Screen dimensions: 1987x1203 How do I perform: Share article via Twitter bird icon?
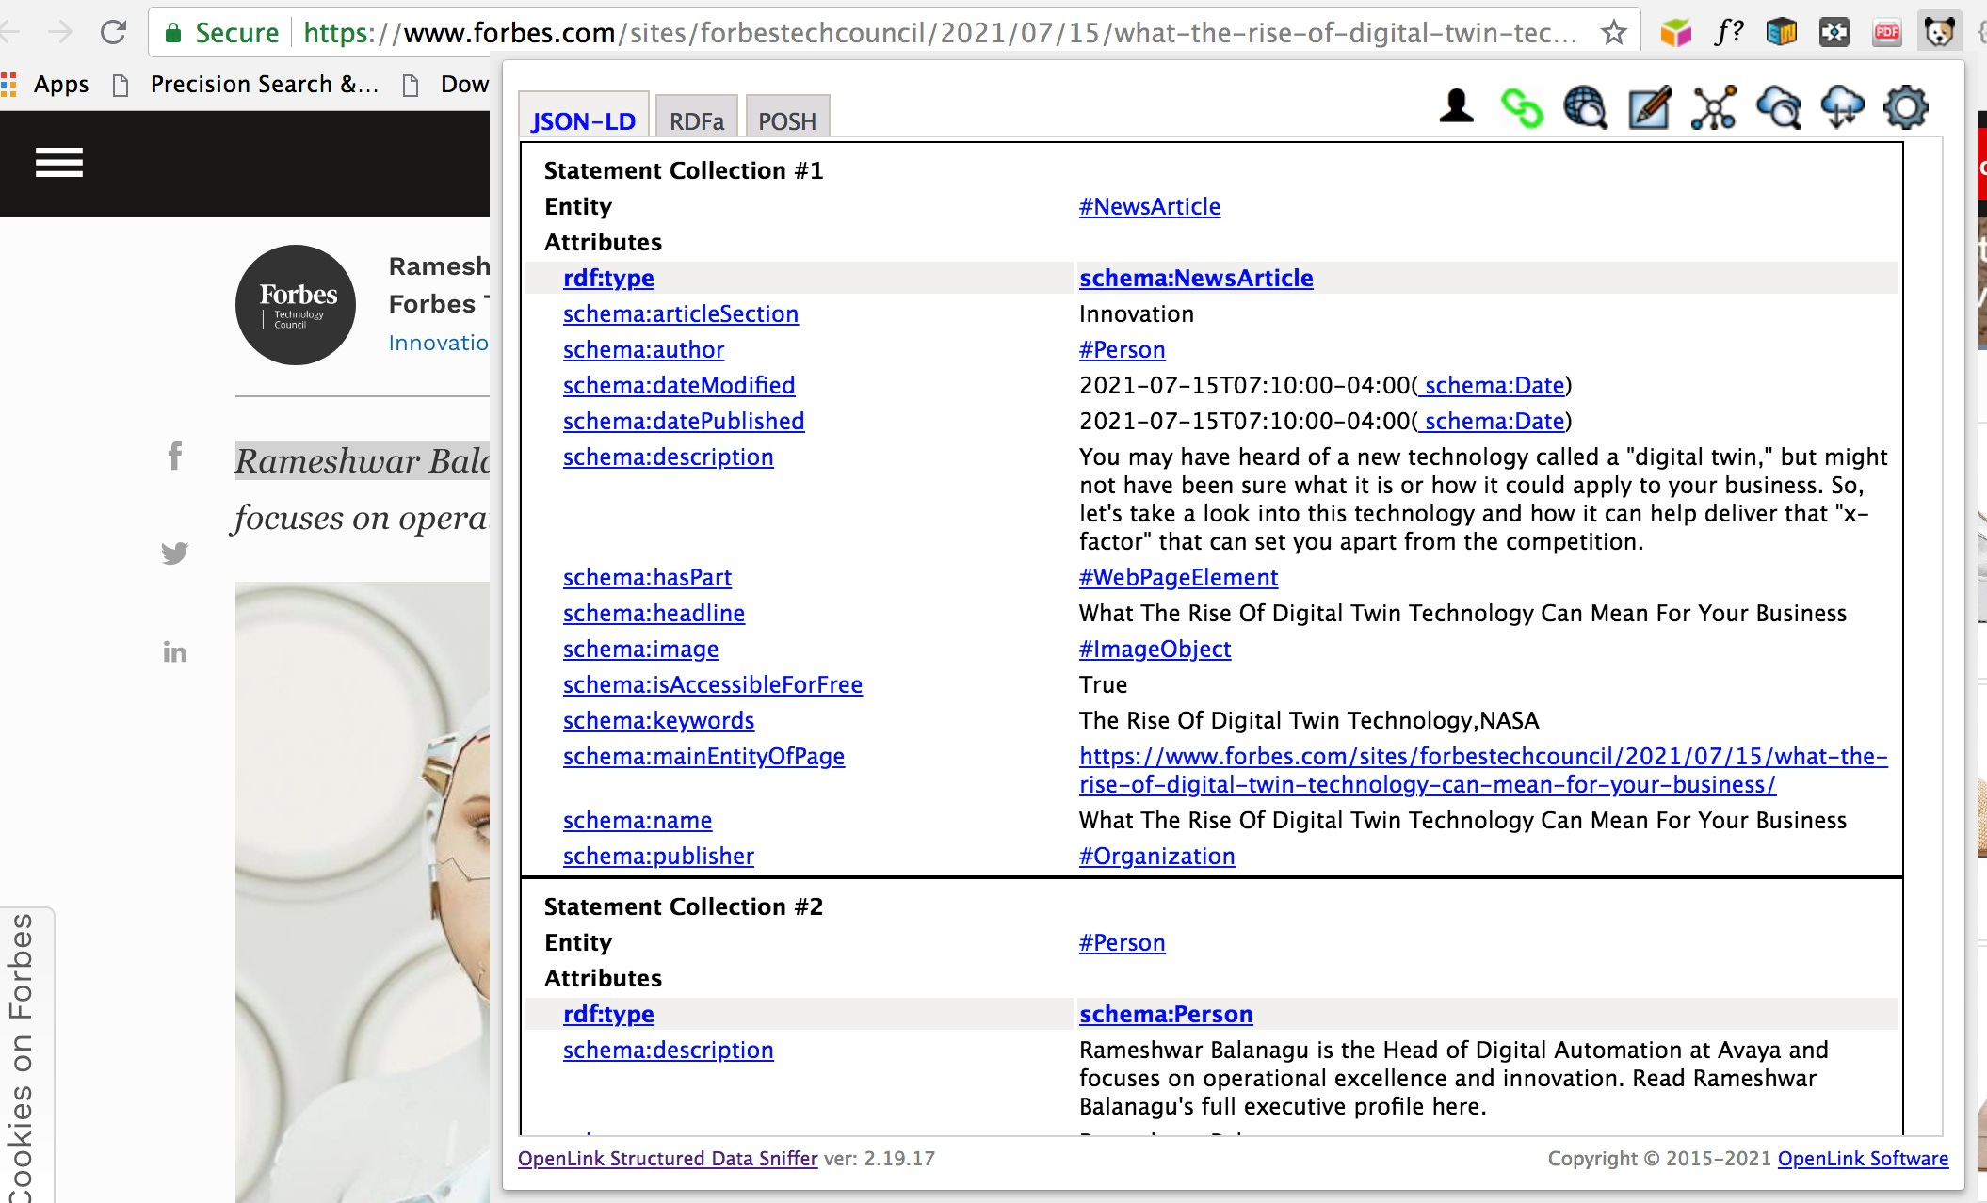tap(175, 553)
